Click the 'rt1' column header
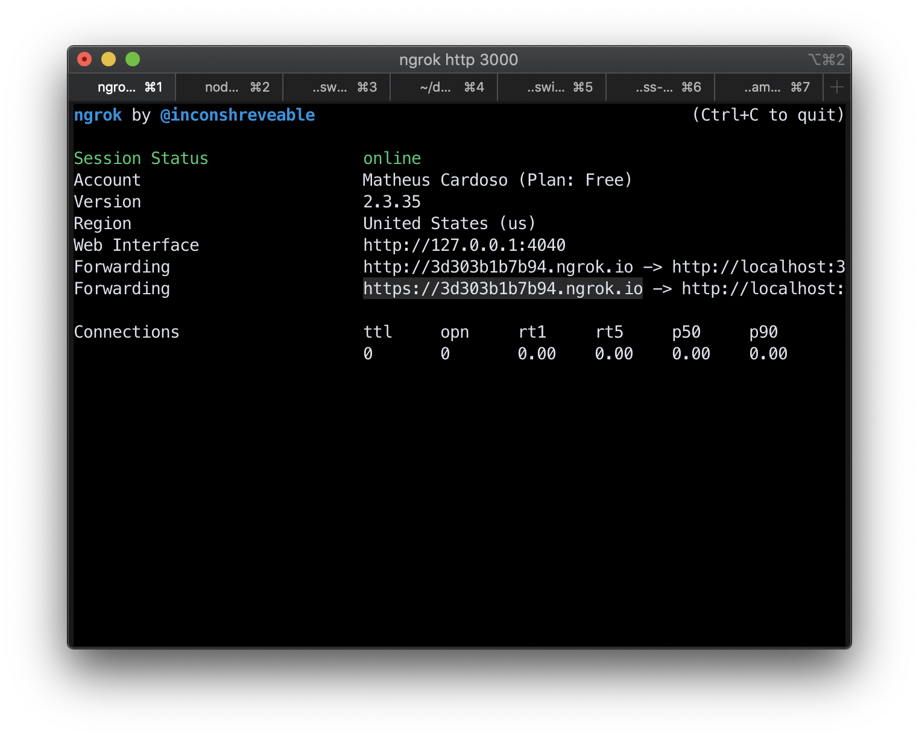Viewport: 919px width, 738px height. (x=532, y=332)
